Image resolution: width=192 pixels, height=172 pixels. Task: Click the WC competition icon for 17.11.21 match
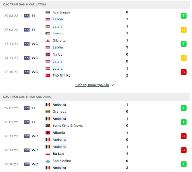point(27,44)
